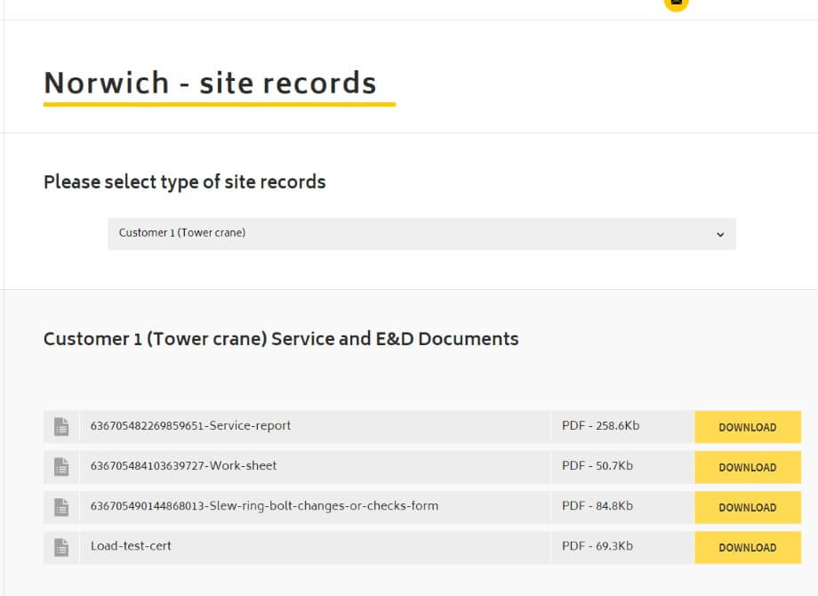Click the PDF - 84.8Kb size cell
818x596 pixels.
597,506
